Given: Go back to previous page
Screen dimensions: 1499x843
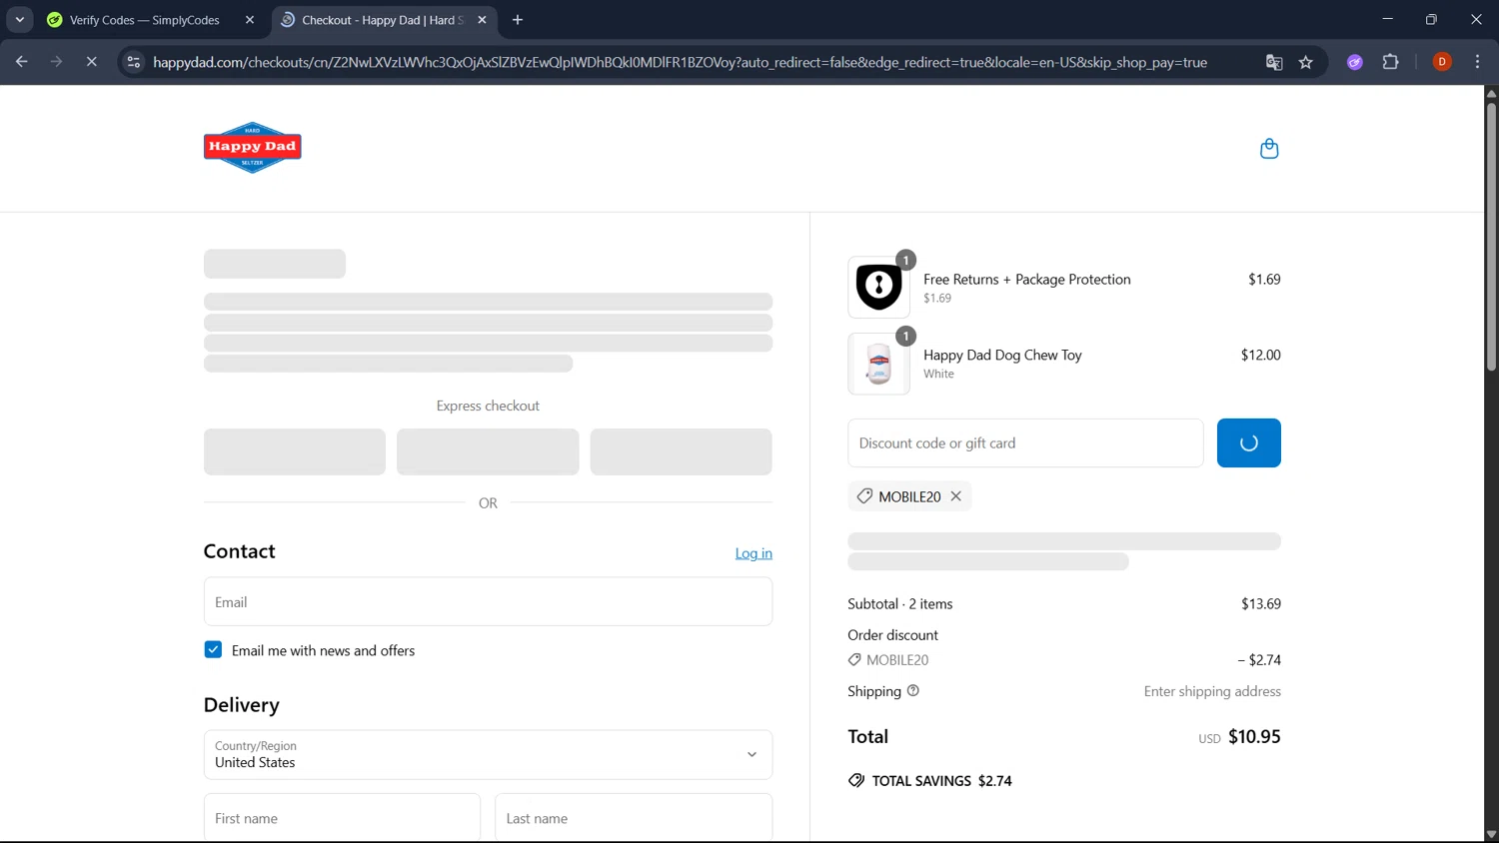Looking at the screenshot, I should tap(22, 62).
